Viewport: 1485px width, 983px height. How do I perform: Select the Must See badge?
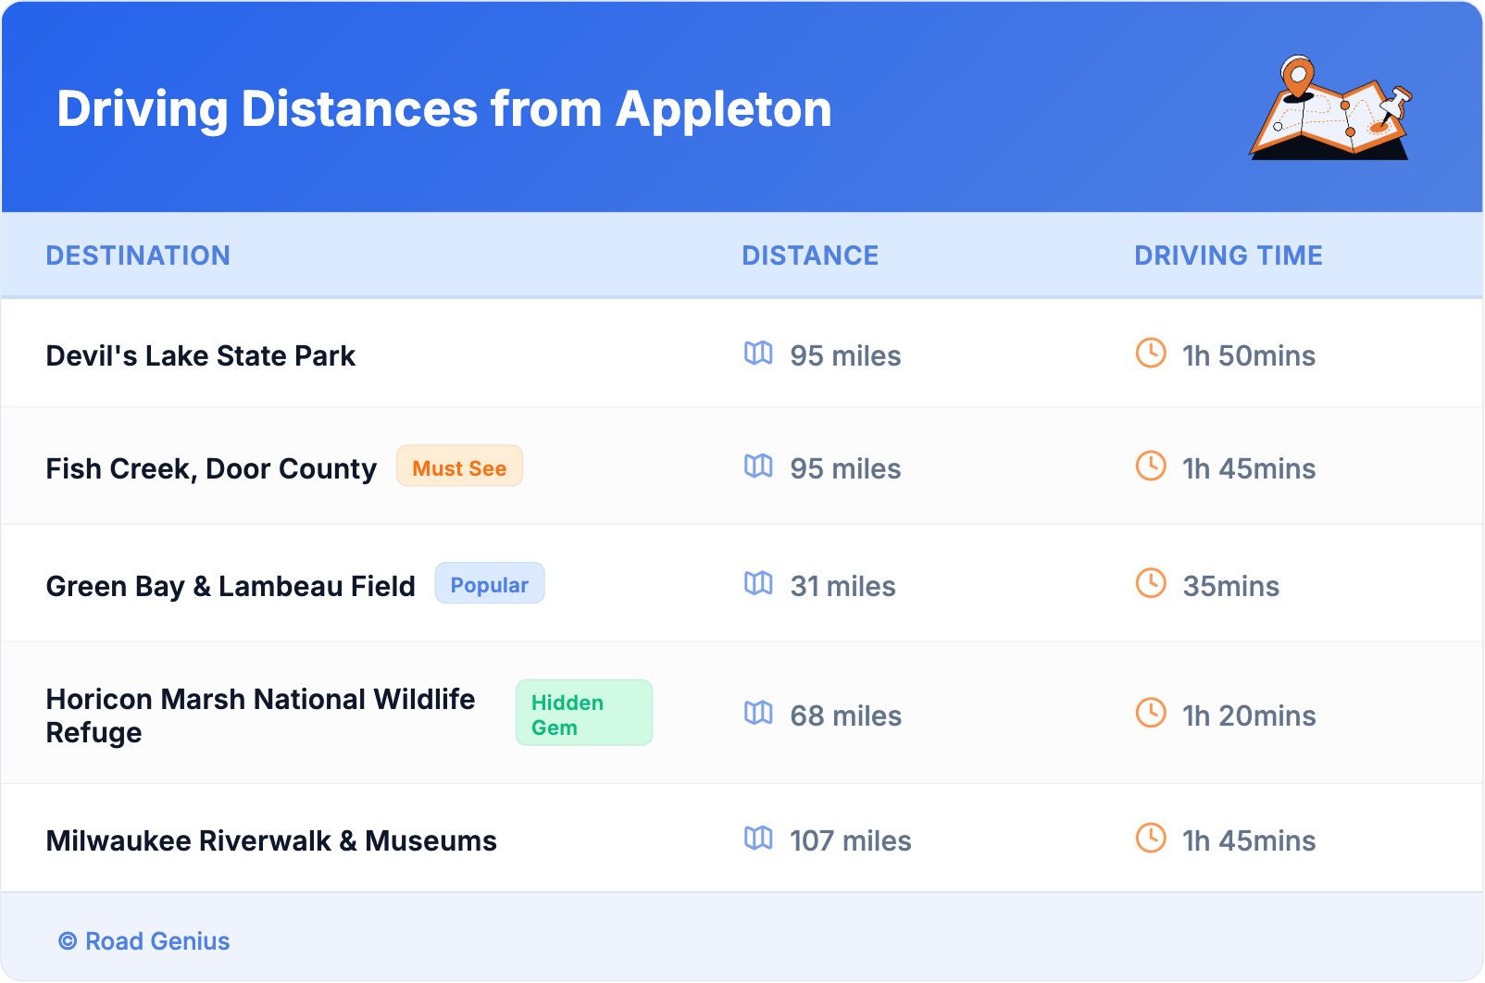pos(459,467)
